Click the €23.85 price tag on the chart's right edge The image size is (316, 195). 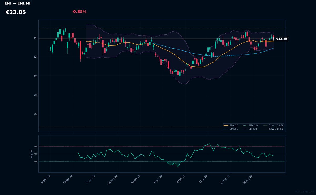tap(281, 39)
